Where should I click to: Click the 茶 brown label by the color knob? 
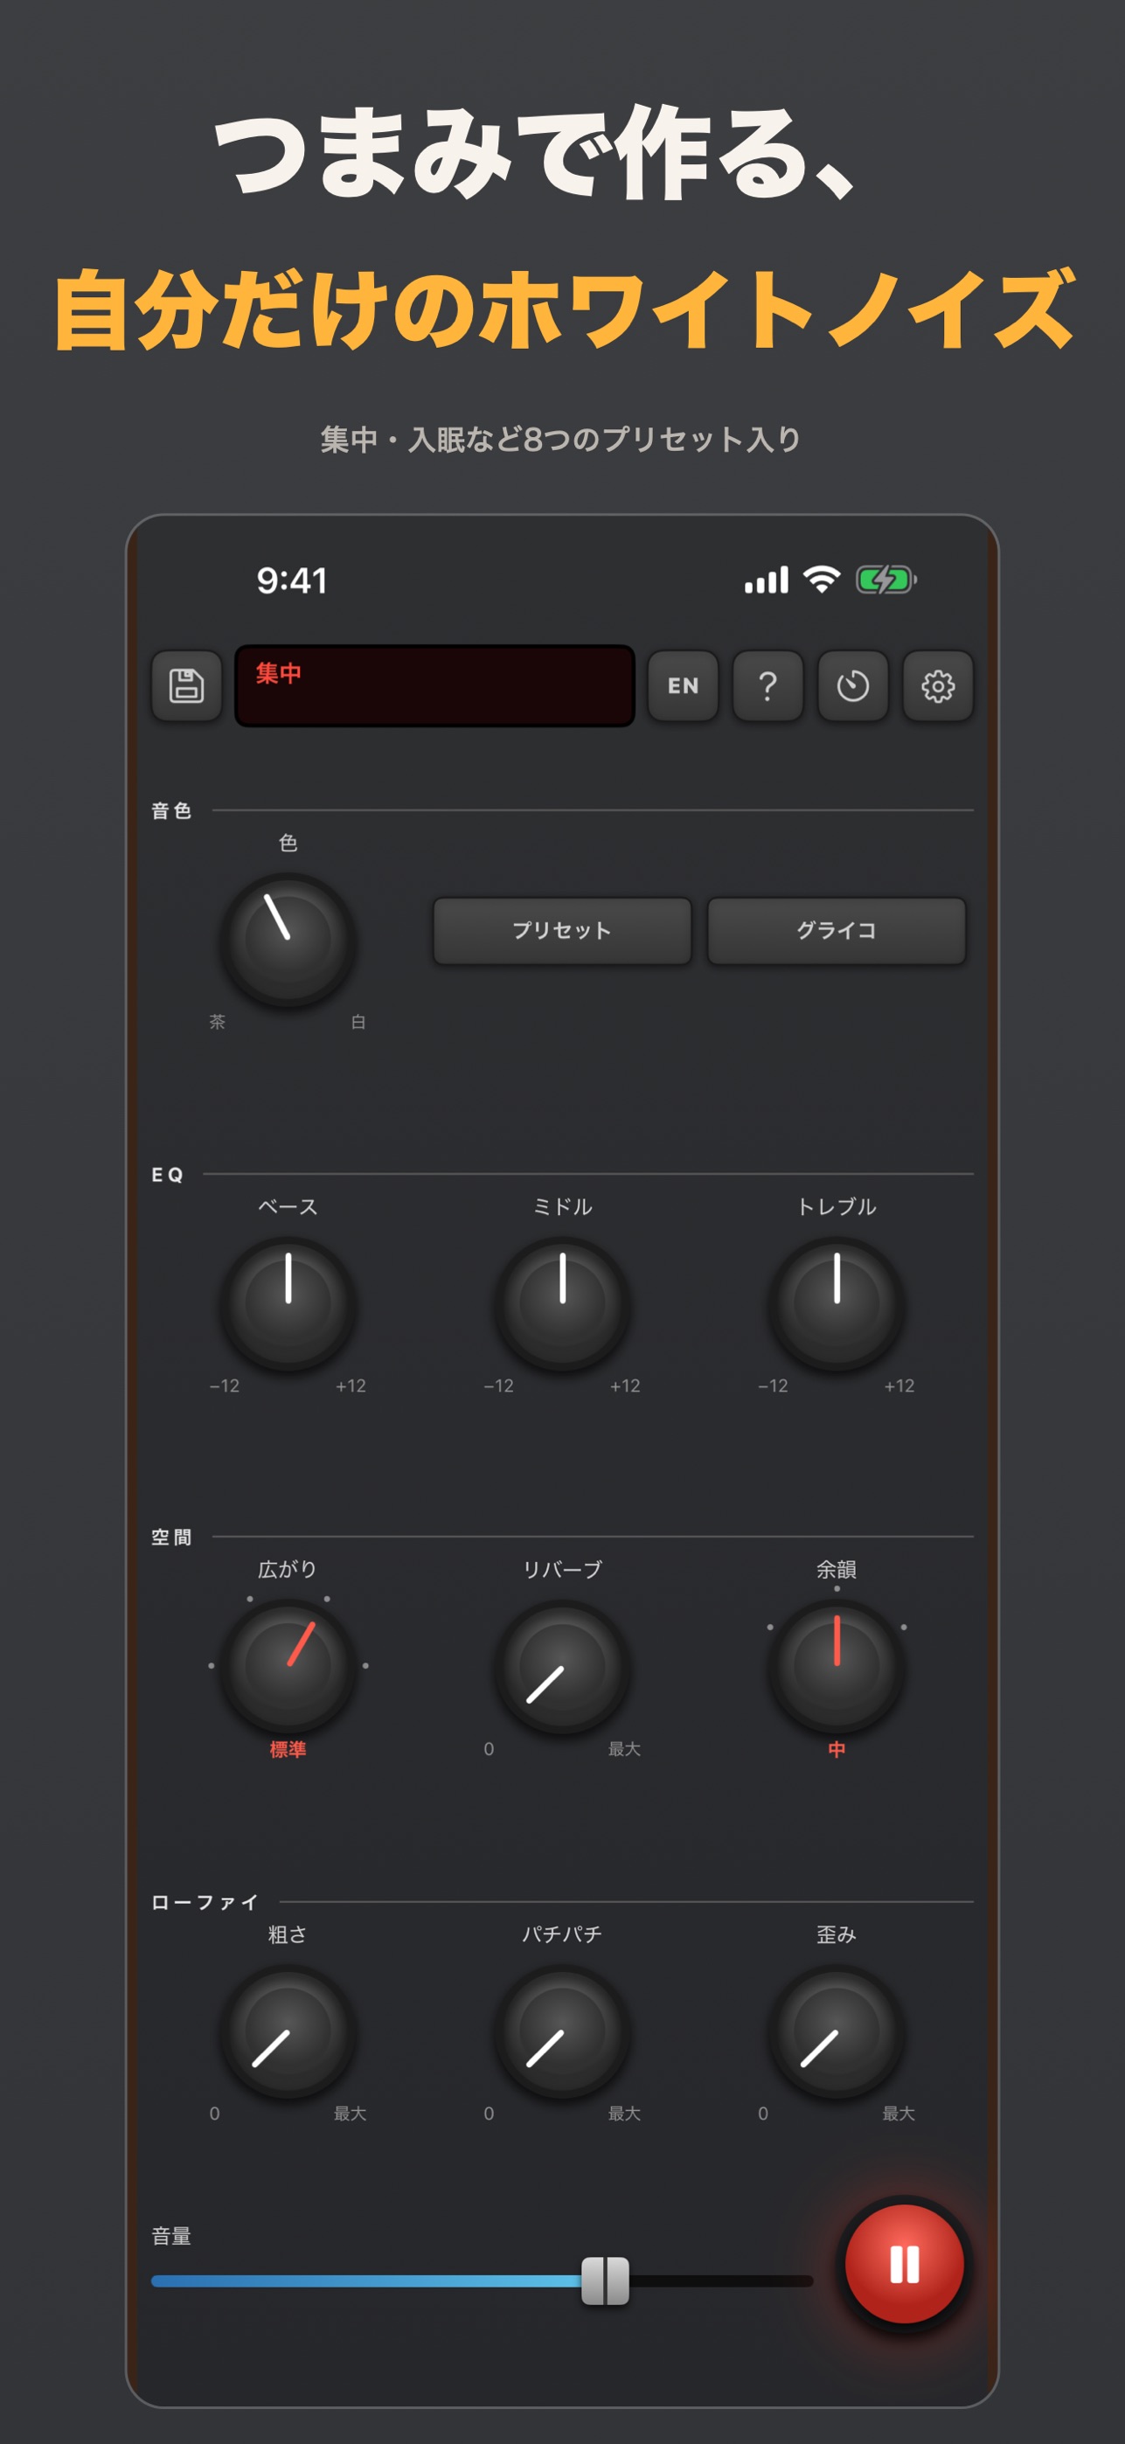click(218, 1022)
